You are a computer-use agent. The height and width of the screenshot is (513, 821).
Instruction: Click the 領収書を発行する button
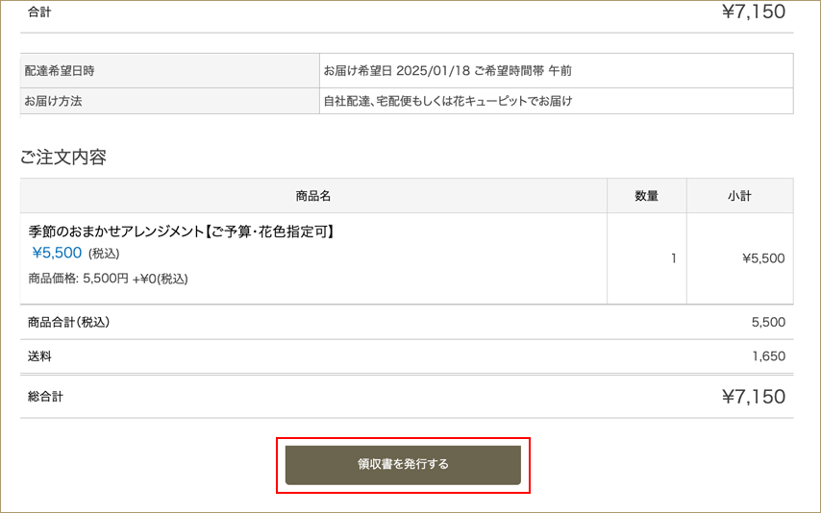403,465
